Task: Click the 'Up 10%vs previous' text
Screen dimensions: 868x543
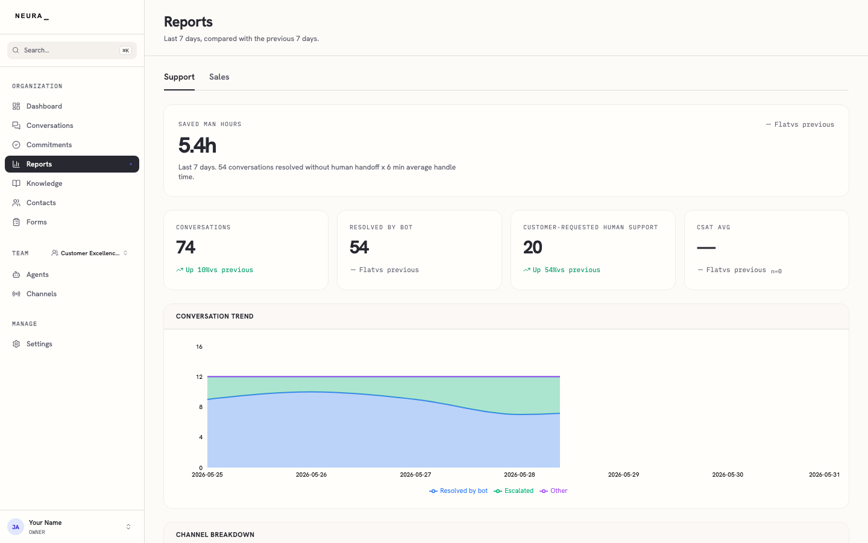Action: pos(219,270)
